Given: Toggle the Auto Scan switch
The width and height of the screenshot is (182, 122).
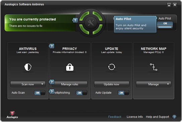Looking at the screenshot, I should tap(40, 93).
